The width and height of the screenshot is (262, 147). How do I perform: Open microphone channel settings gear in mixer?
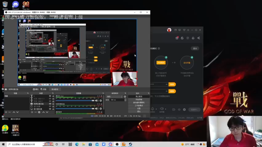[101, 101]
